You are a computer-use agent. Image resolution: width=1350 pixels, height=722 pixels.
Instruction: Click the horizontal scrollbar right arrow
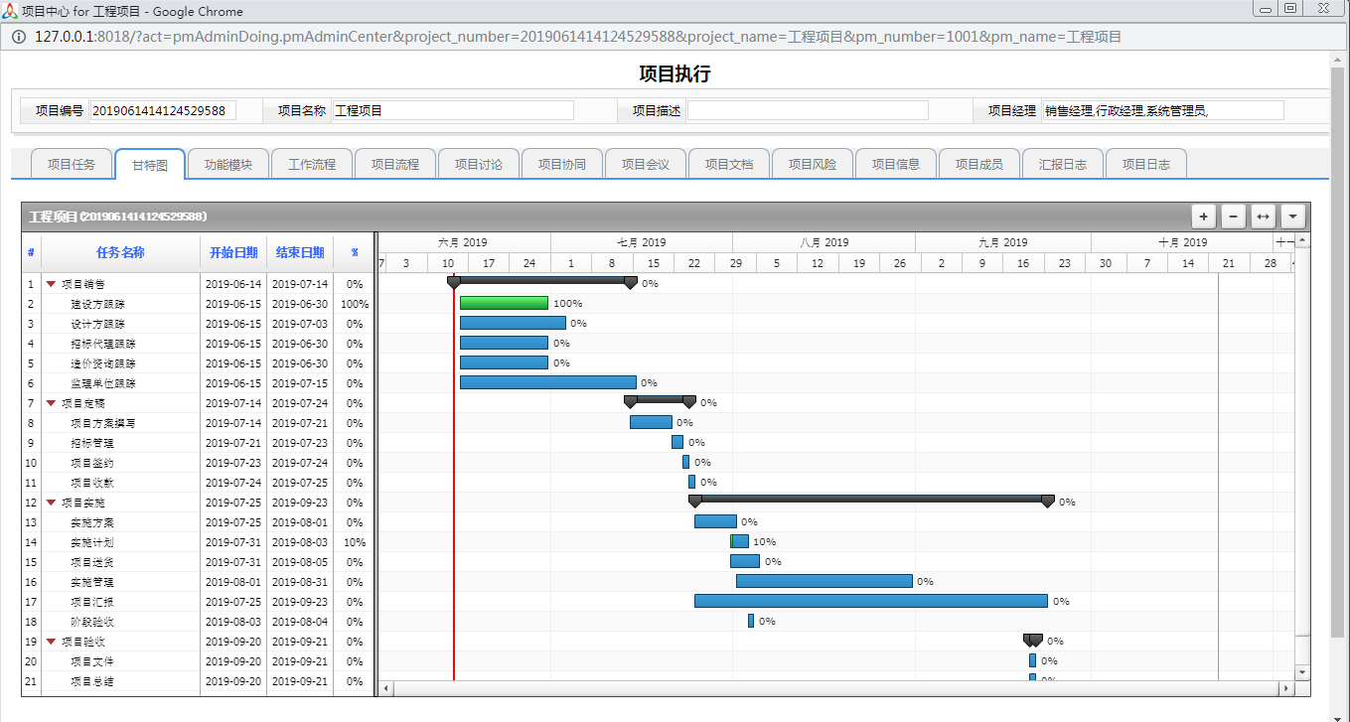point(1286,688)
